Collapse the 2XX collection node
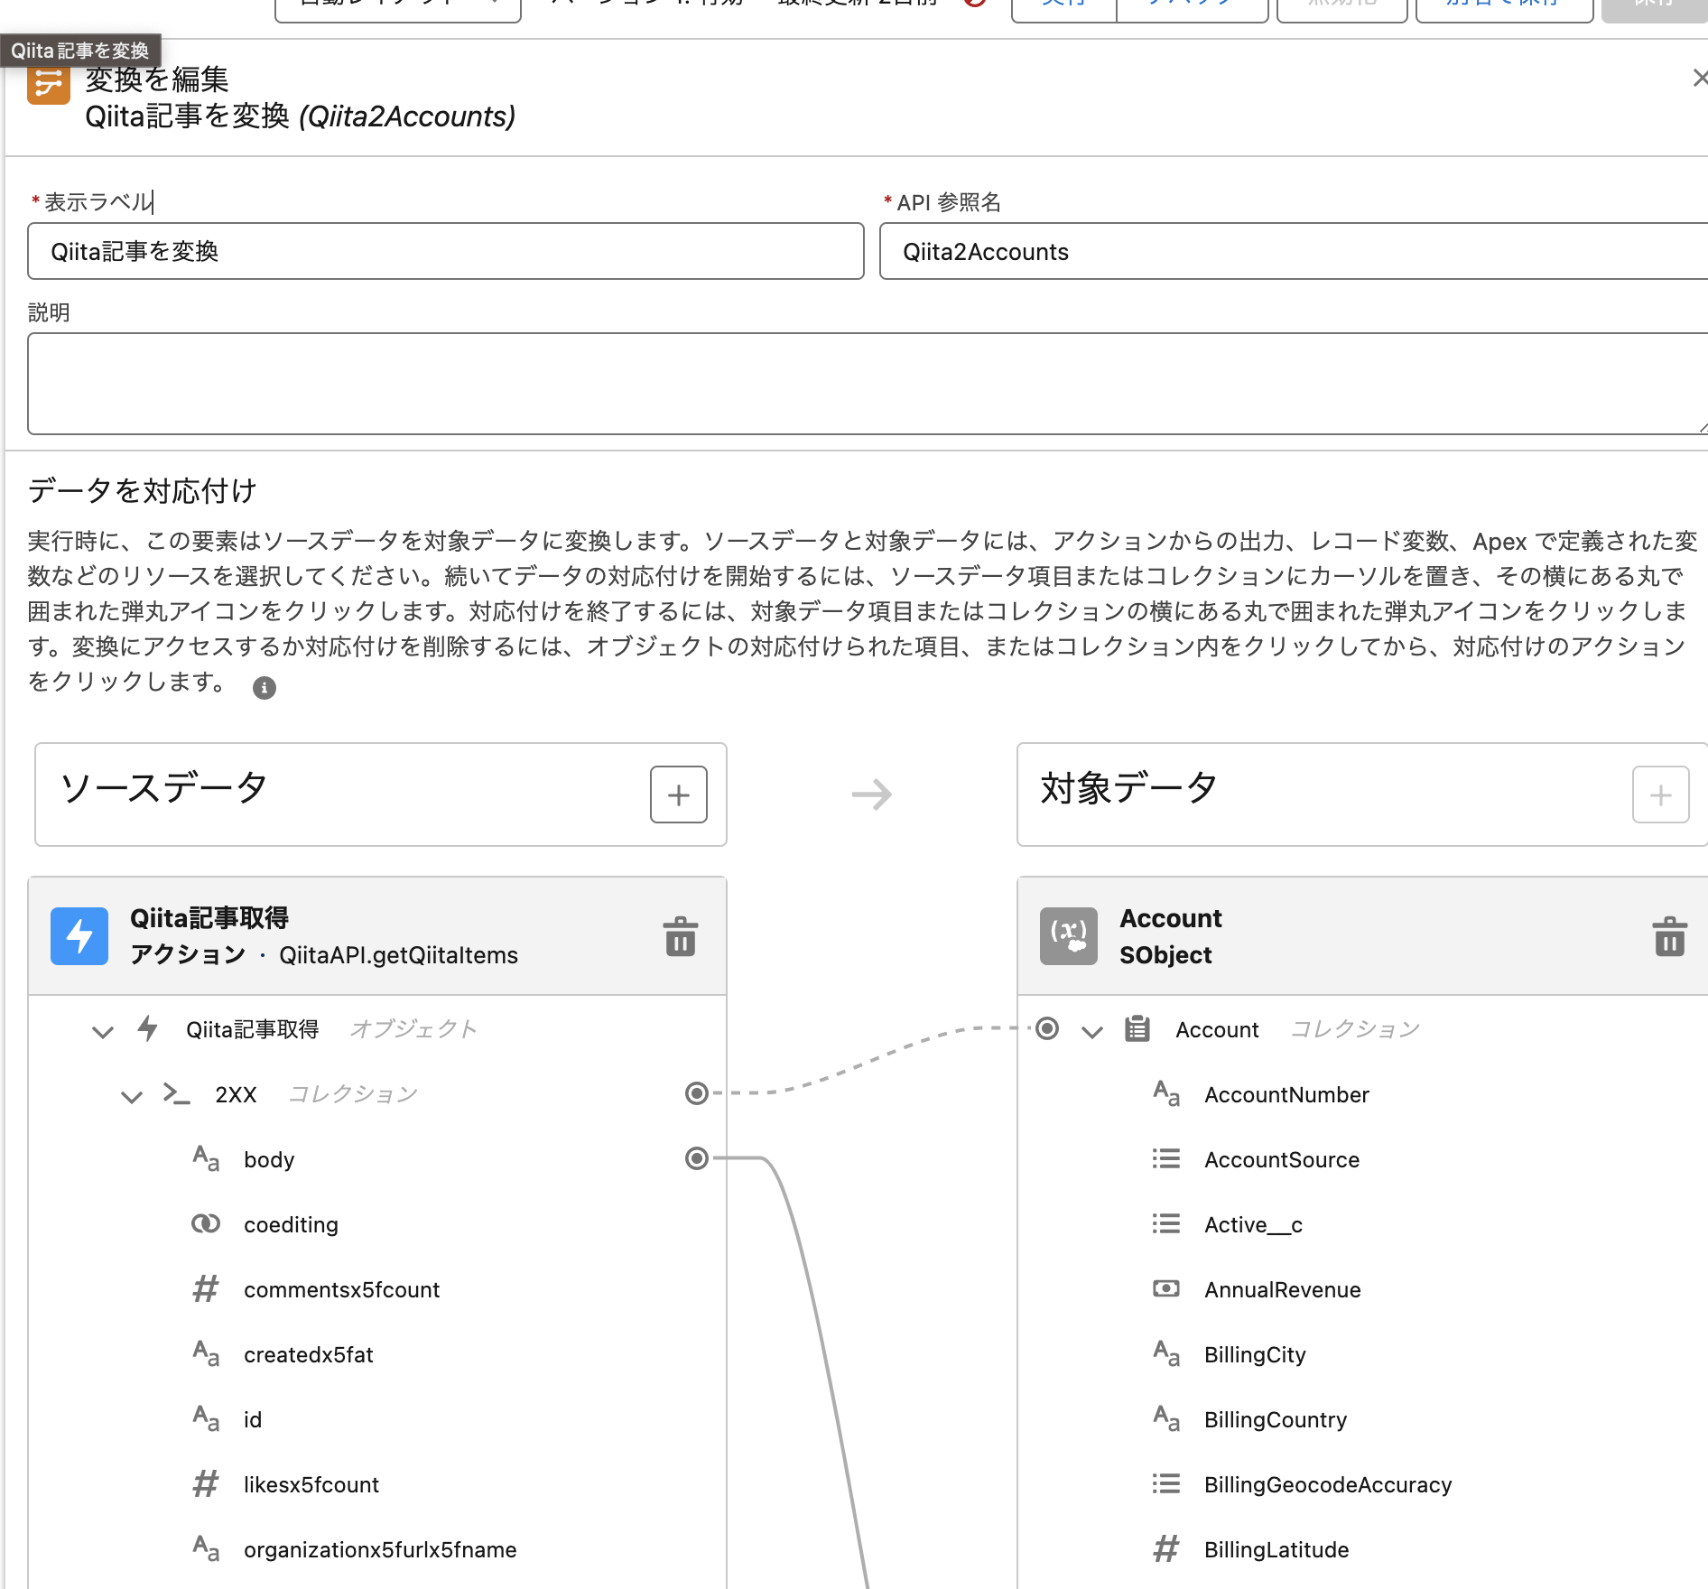 click(x=132, y=1096)
